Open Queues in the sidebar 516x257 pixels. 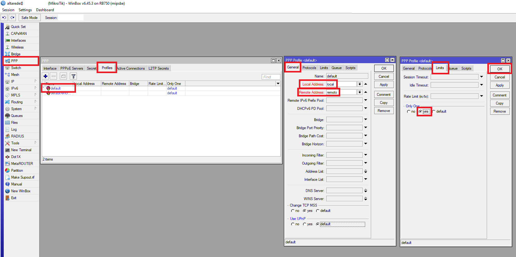[17, 116]
